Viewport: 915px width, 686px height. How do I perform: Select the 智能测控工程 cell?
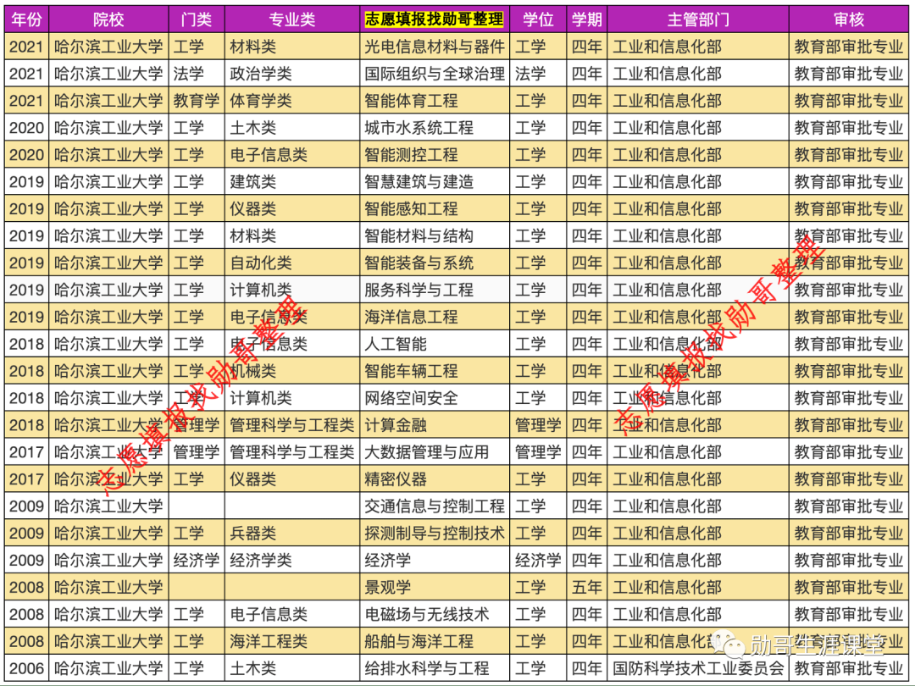(x=434, y=155)
